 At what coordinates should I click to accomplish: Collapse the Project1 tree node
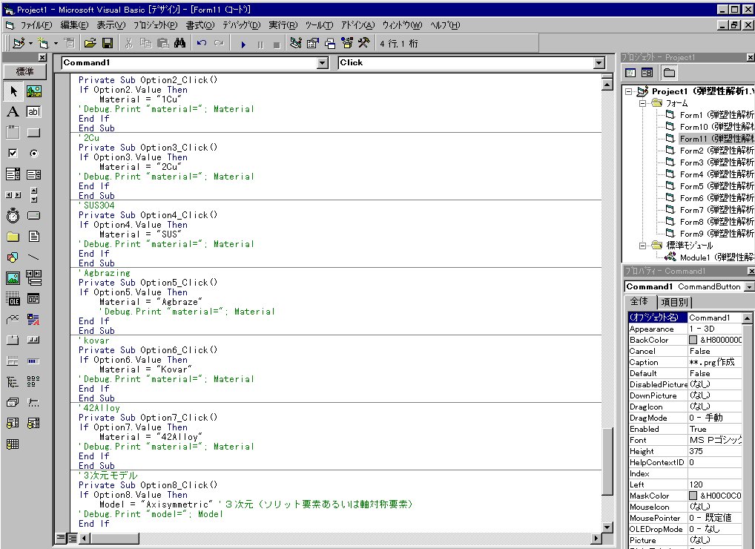pos(629,91)
